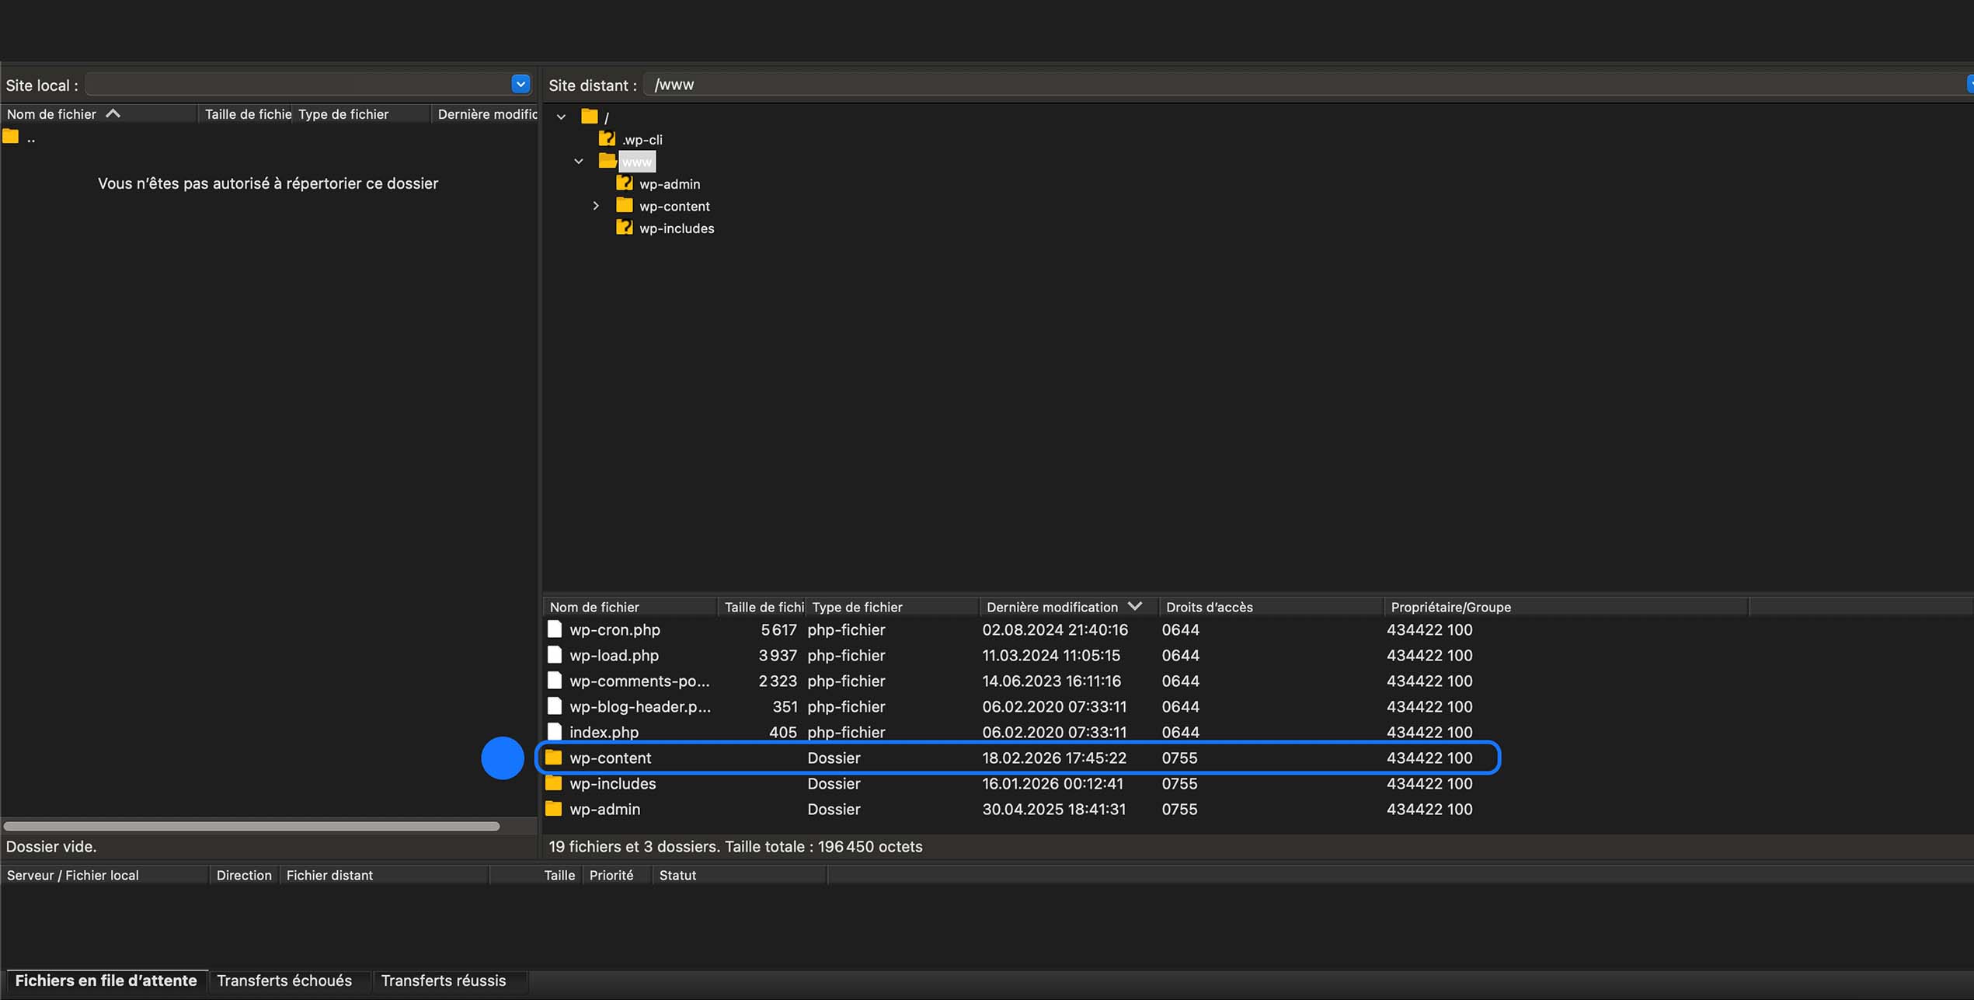Viewport: 1974px width, 1000px height.
Task: Click the wp-includes folder icon in file list
Action: [553, 783]
